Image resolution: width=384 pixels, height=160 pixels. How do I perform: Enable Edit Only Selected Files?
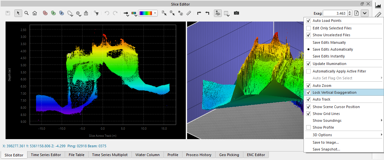click(308, 28)
